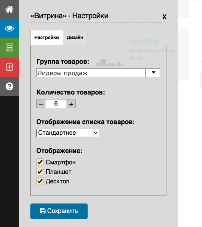Viewport: 202px width, 227px height.
Task: Save settings with the Сохранить button
Action: coord(59,211)
